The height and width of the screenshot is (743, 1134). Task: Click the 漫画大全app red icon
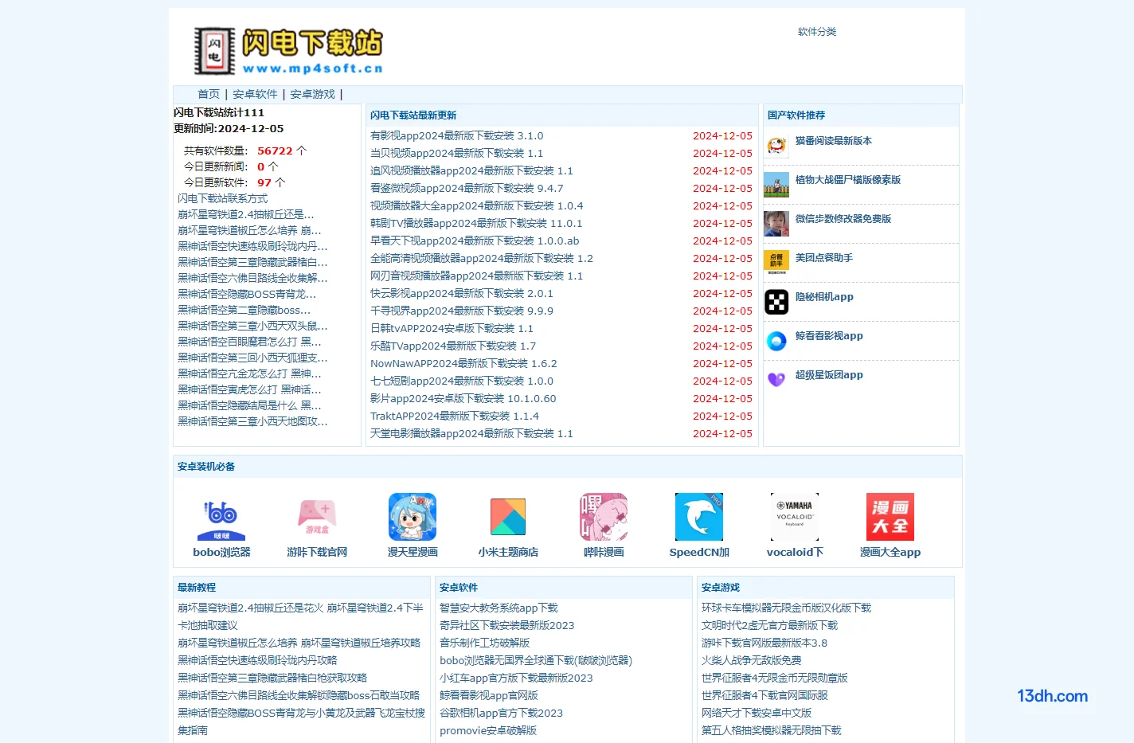(x=890, y=517)
